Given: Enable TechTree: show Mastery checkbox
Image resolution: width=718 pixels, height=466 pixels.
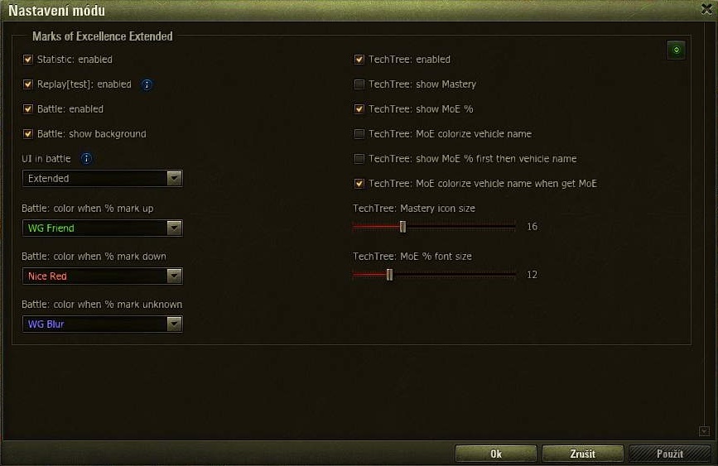Looking at the screenshot, I should pyautogui.click(x=359, y=84).
